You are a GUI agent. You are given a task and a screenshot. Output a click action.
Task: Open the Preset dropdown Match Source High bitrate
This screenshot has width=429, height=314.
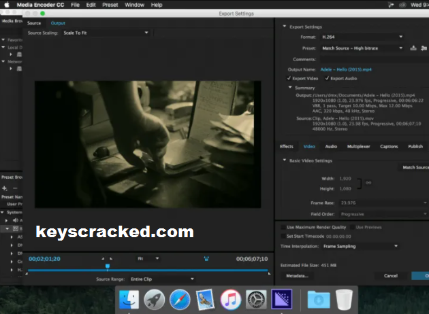(x=362, y=48)
